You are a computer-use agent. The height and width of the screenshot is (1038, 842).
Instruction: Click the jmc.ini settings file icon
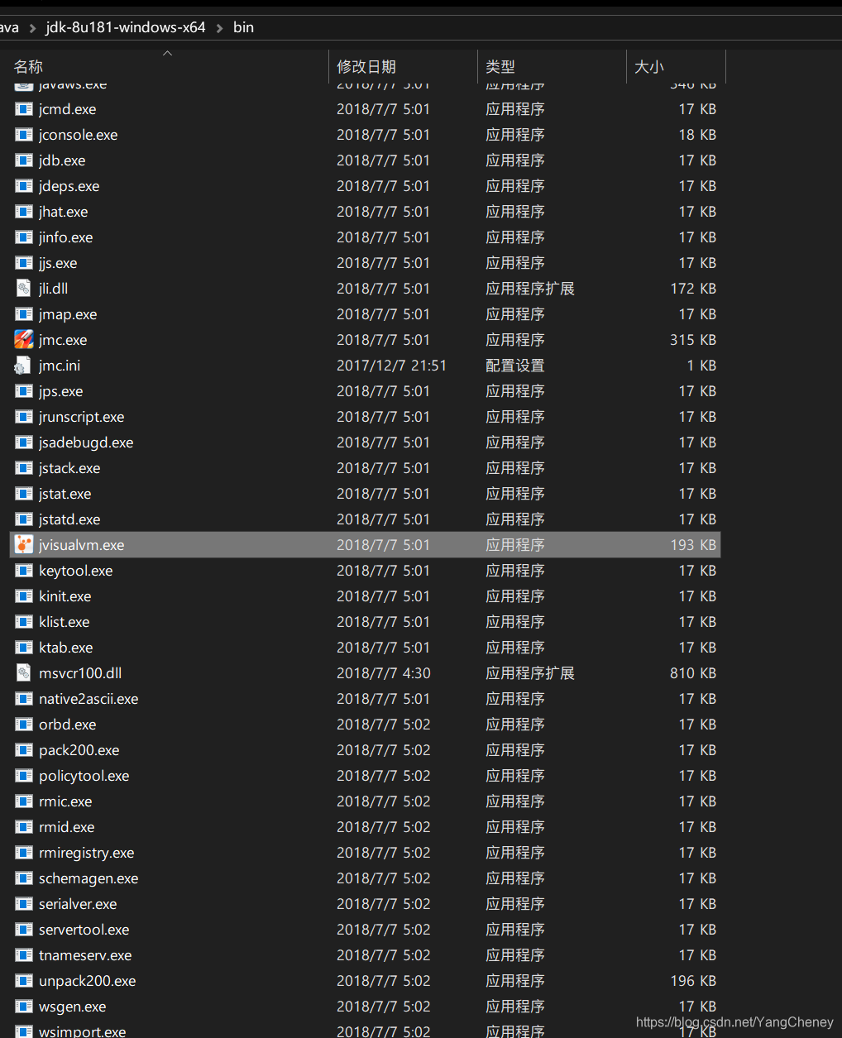[x=24, y=365]
